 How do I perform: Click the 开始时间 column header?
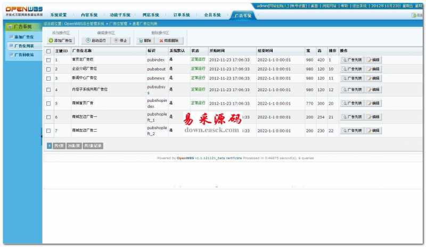click(x=217, y=51)
